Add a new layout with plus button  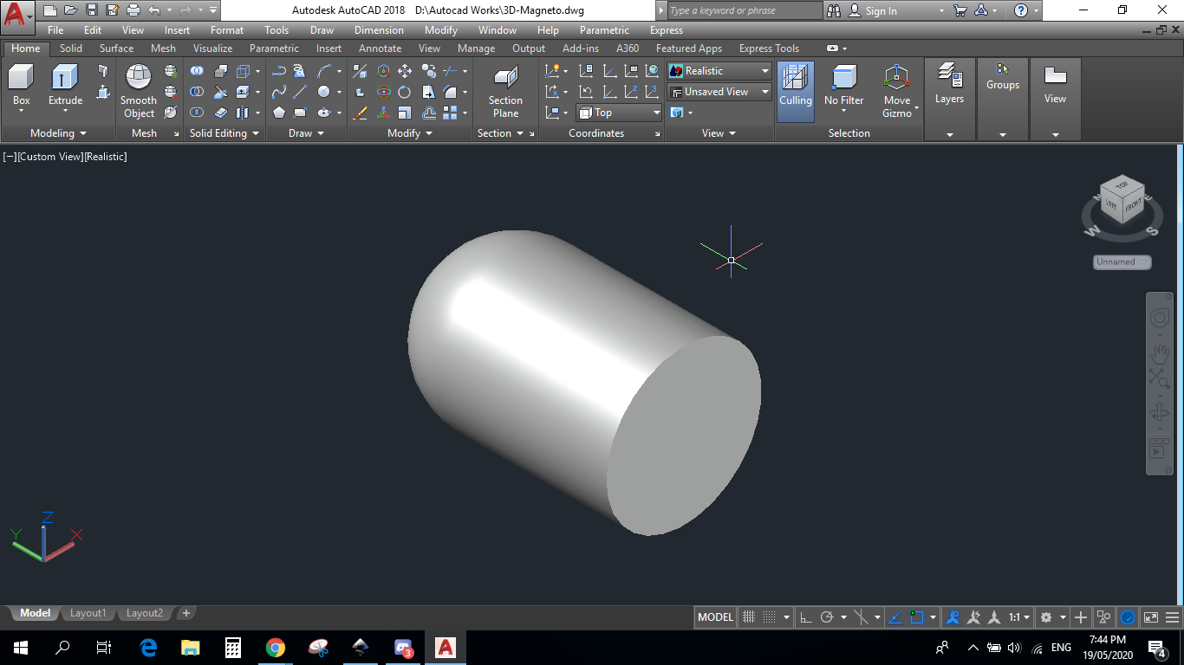click(x=185, y=613)
